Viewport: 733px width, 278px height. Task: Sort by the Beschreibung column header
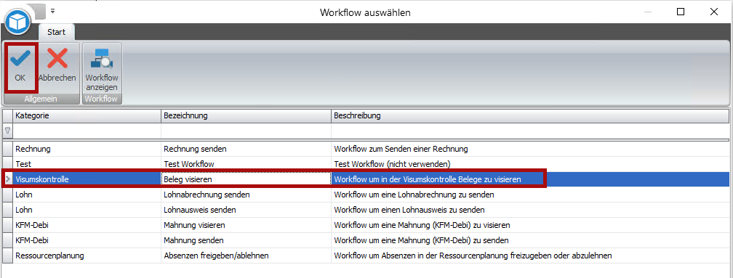tap(530, 115)
